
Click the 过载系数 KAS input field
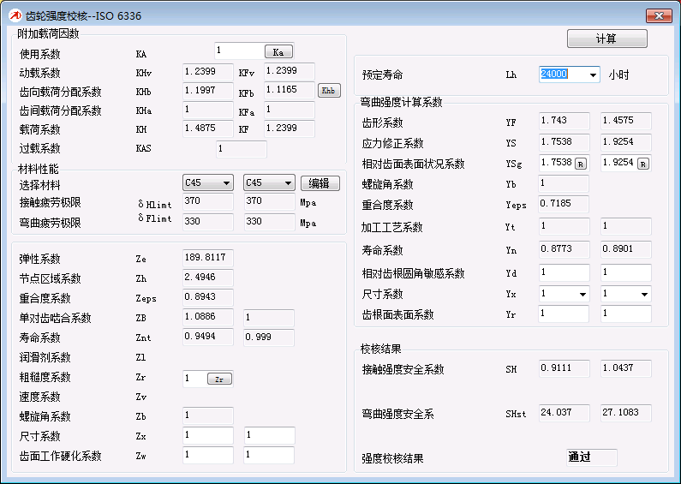[x=242, y=149]
